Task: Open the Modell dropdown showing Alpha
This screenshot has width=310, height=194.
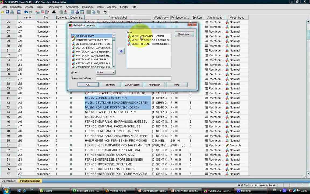Action: pyautogui.click(x=106, y=72)
